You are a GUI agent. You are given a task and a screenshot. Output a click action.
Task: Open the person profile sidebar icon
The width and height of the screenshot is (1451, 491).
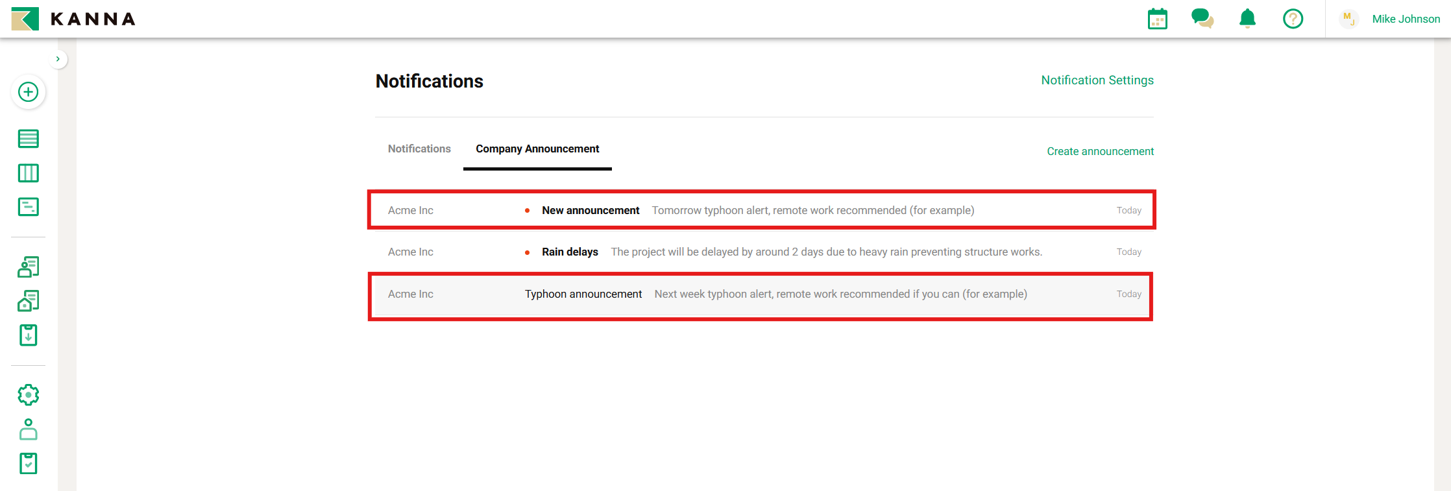tap(28, 429)
